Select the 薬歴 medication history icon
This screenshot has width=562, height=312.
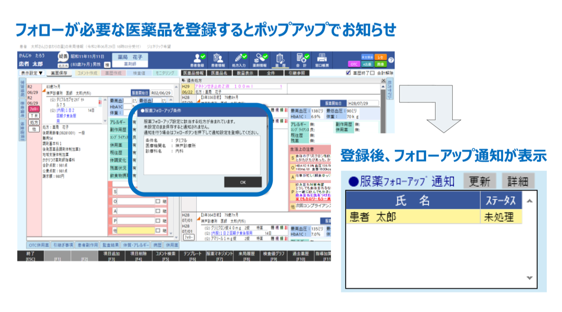pyautogui.click(x=280, y=60)
